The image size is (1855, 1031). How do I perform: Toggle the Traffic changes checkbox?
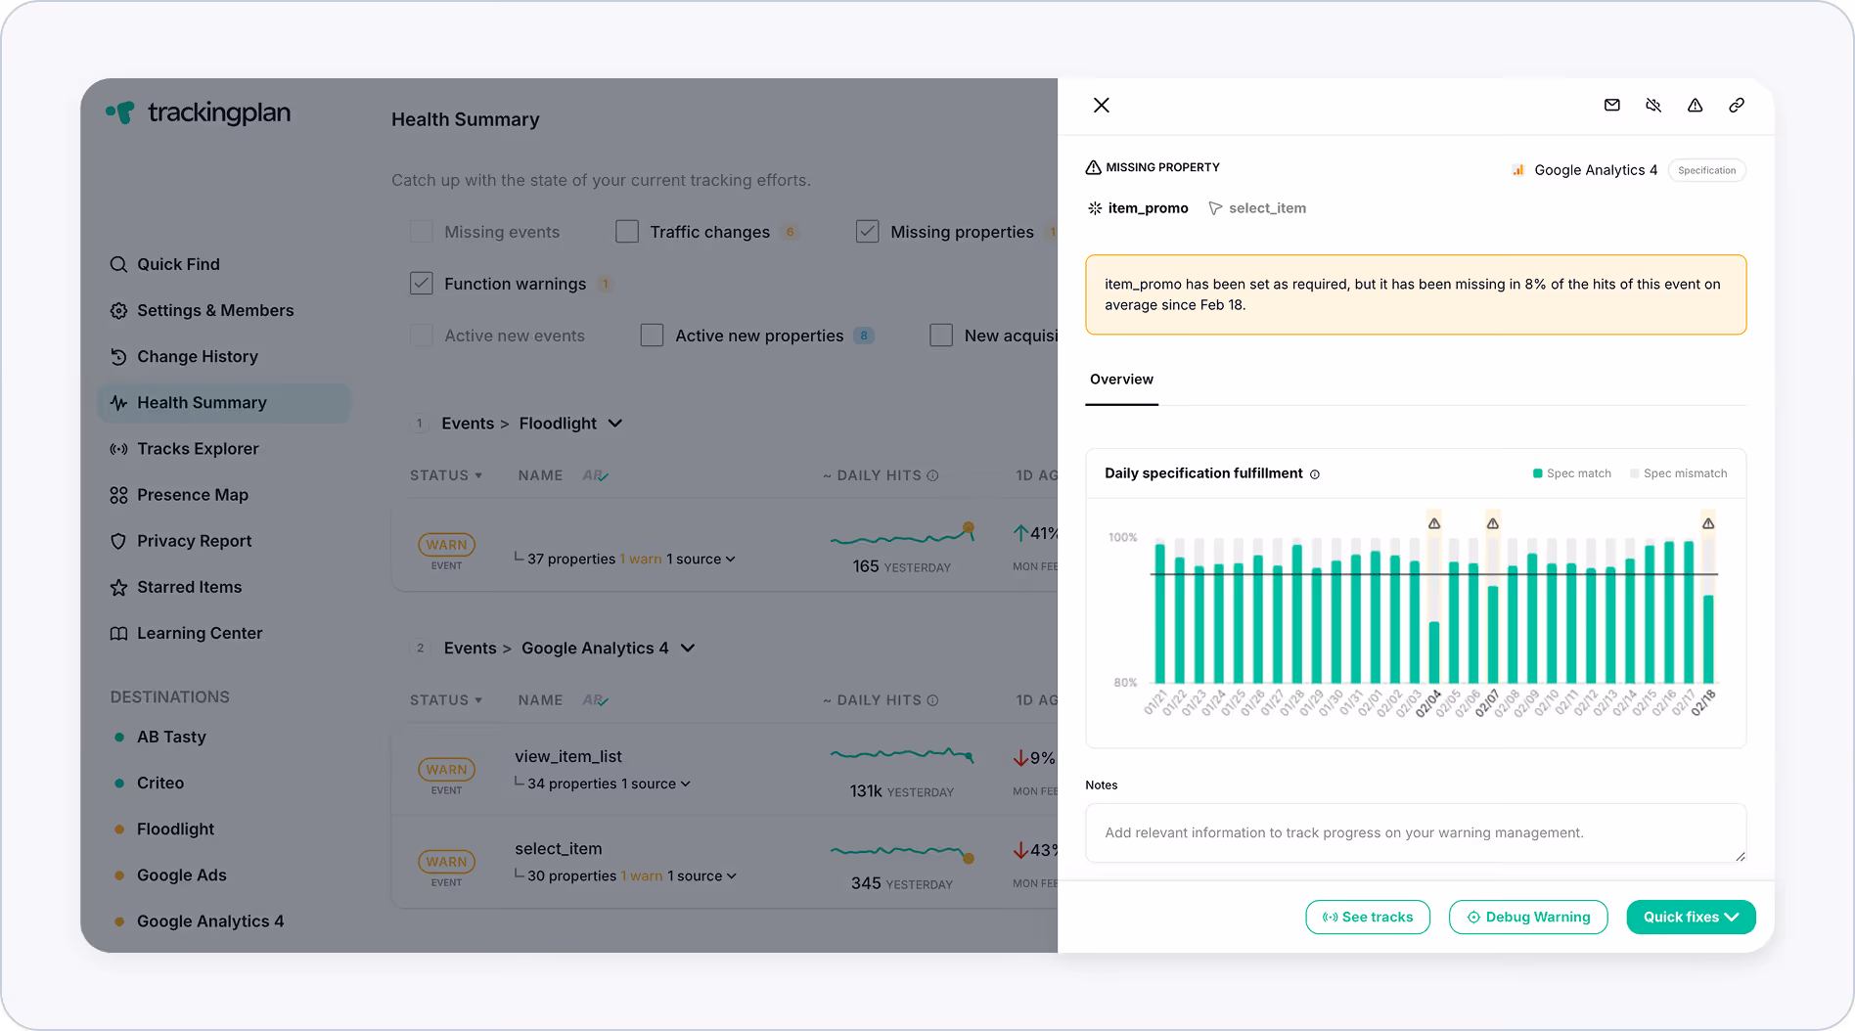point(627,232)
